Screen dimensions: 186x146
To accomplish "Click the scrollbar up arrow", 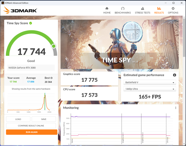I will (184, 17).
